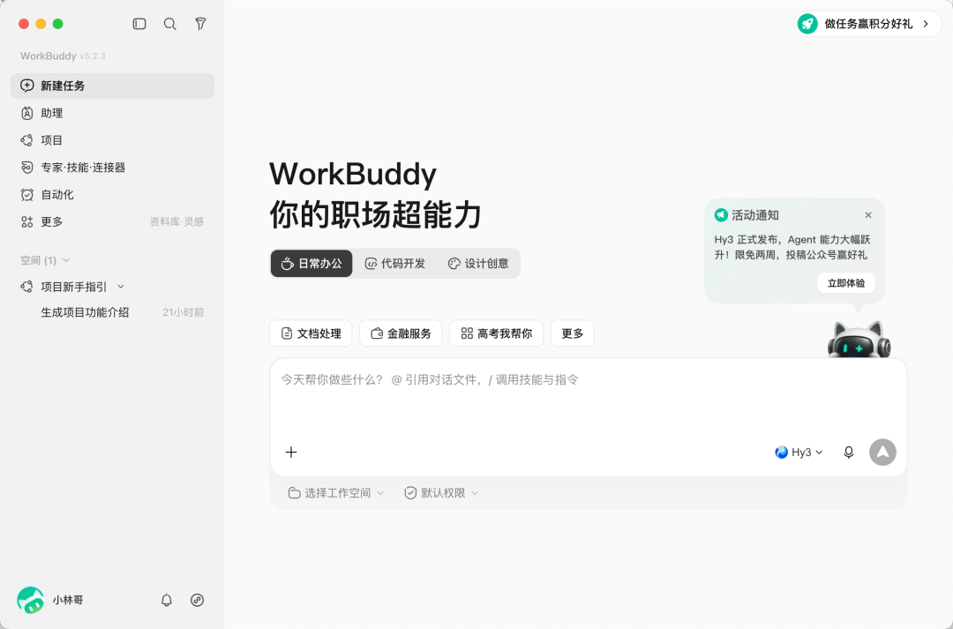Open the 项目新手指引 project
This screenshot has height=629, width=953.
73,286
